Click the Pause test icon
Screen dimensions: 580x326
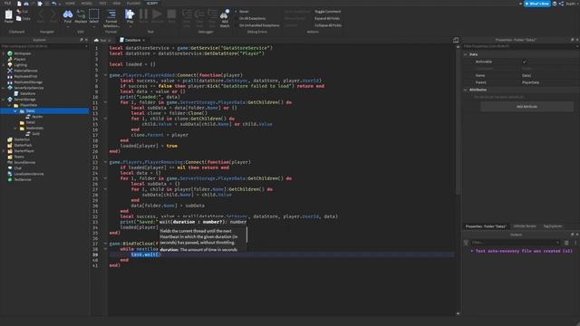(x=143, y=14)
